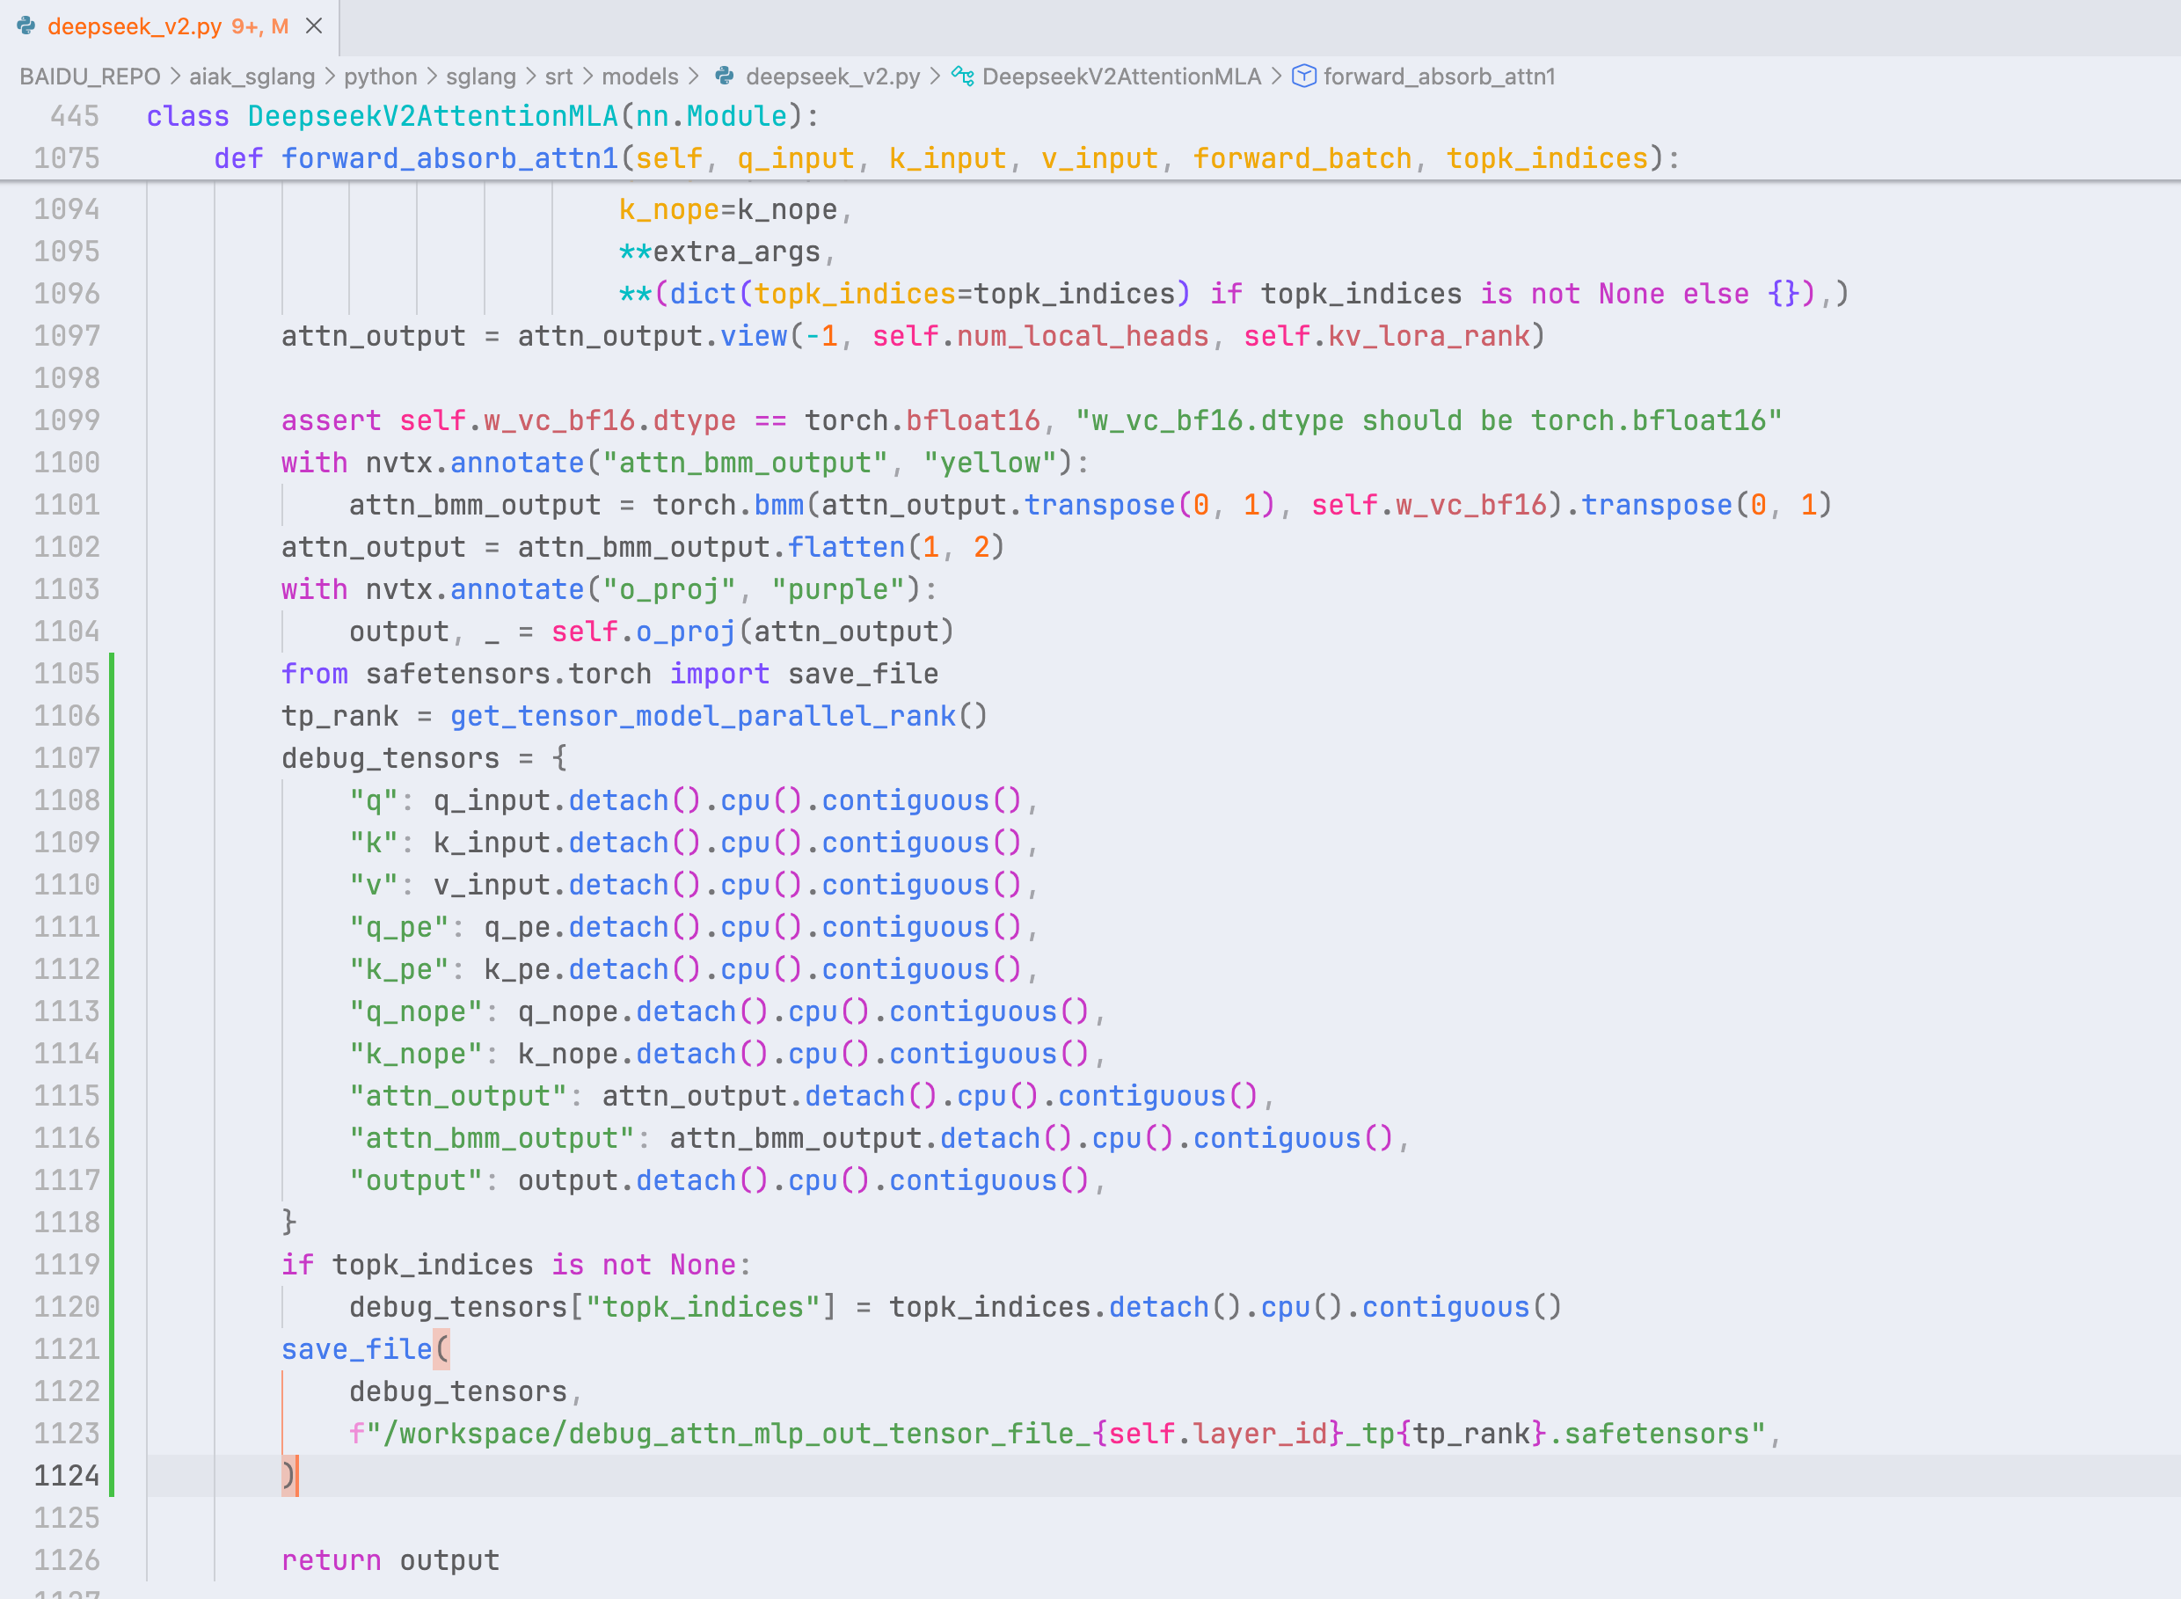The height and width of the screenshot is (1599, 2181).
Task: Click class symbol icon before DeepseekV2AttentionMLA breadcrumb
Action: point(962,77)
